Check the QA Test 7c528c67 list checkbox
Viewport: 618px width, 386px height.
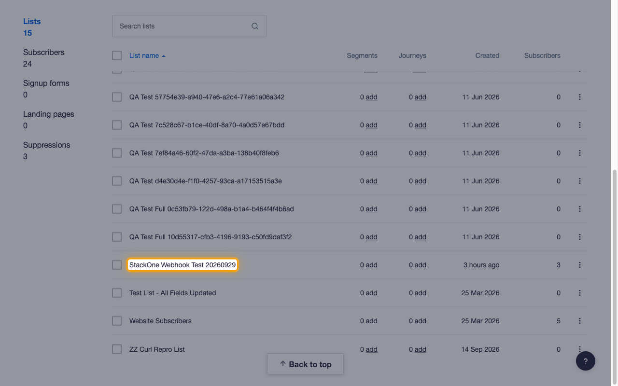[117, 125]
